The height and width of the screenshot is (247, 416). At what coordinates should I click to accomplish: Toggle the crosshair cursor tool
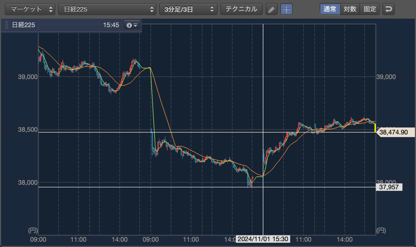tap(286, 9)
